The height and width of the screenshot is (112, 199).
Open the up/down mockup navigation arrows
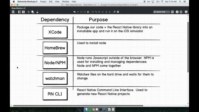(37, 12)
